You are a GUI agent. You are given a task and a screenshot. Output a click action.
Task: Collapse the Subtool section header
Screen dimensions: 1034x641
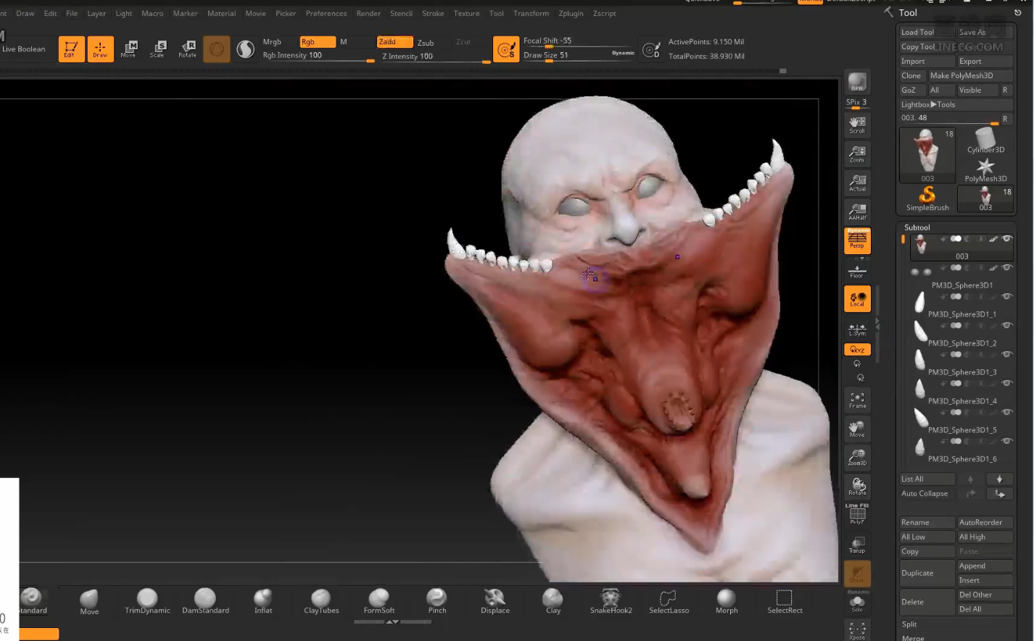click(x=917, y=227)
